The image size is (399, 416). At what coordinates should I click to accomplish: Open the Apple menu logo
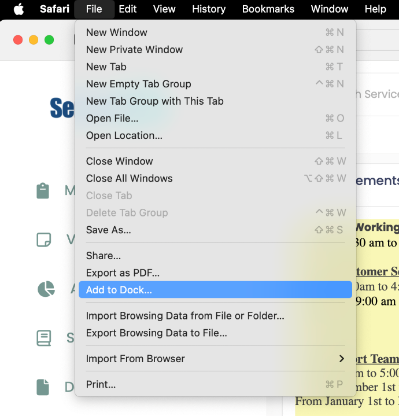point(19,9)
